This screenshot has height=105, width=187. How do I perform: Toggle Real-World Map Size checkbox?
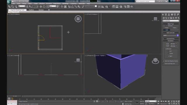(x=164, y=64)
